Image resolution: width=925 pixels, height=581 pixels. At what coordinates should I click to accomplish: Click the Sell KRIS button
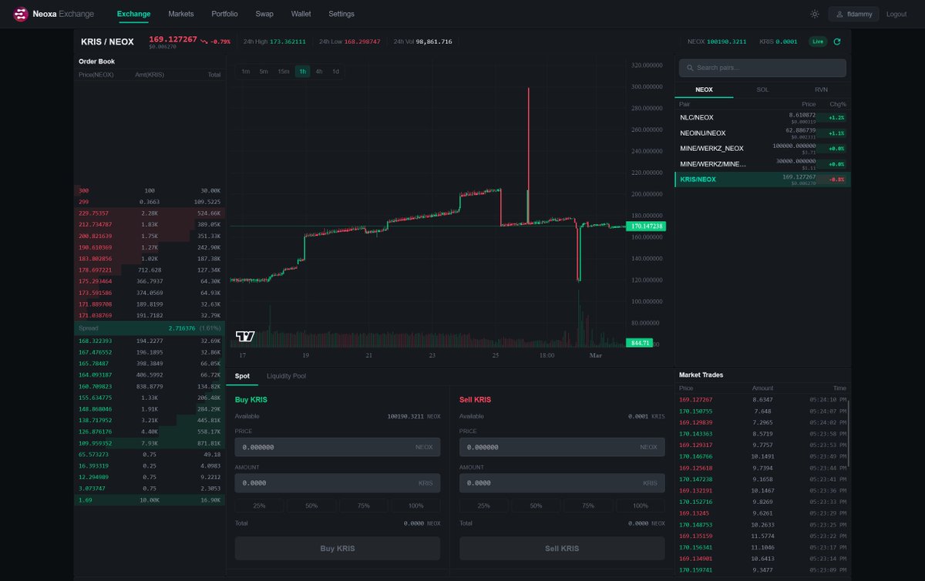[x=562, y=549]
